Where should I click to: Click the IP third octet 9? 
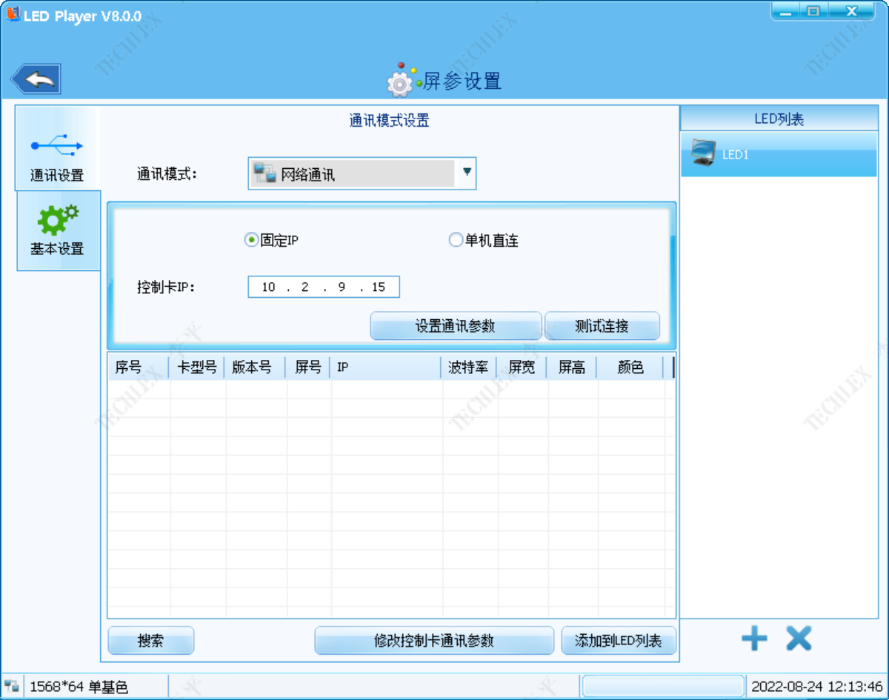point(342,287)
